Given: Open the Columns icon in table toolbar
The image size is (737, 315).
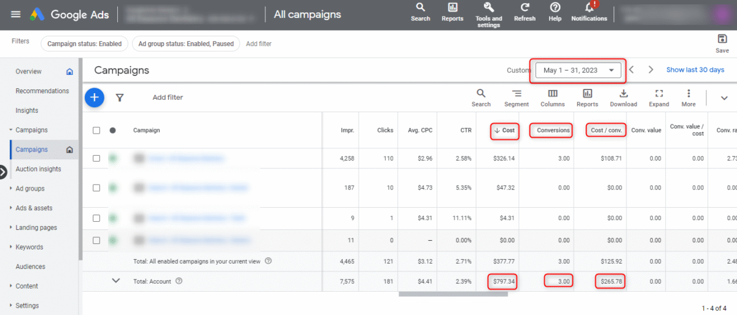Looking at the screenshot, I should click(x=553, y=94).
